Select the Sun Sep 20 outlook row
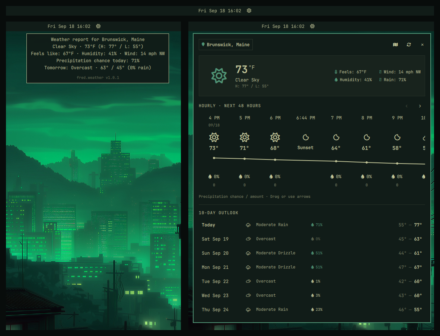This screenshot has width=440, height=336. point(312,253)
